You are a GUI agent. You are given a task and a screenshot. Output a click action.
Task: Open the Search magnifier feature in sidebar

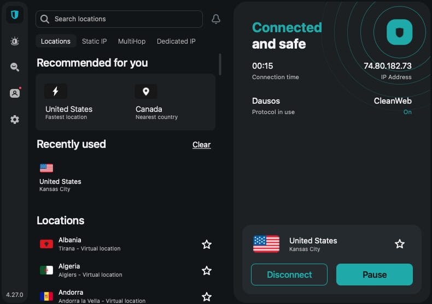pyautogui.click(x=15, y=67)
